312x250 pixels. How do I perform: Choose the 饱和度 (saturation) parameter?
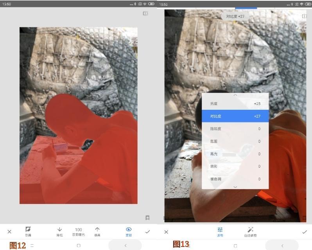(235, 129)
